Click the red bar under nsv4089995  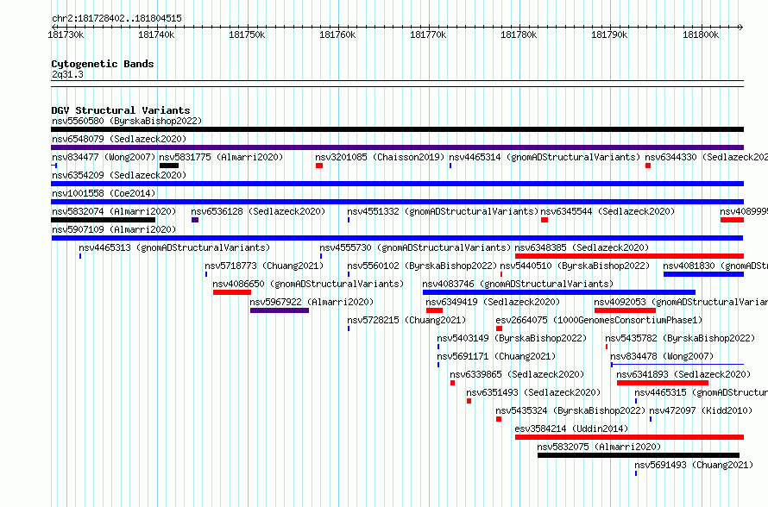[733, 220]
